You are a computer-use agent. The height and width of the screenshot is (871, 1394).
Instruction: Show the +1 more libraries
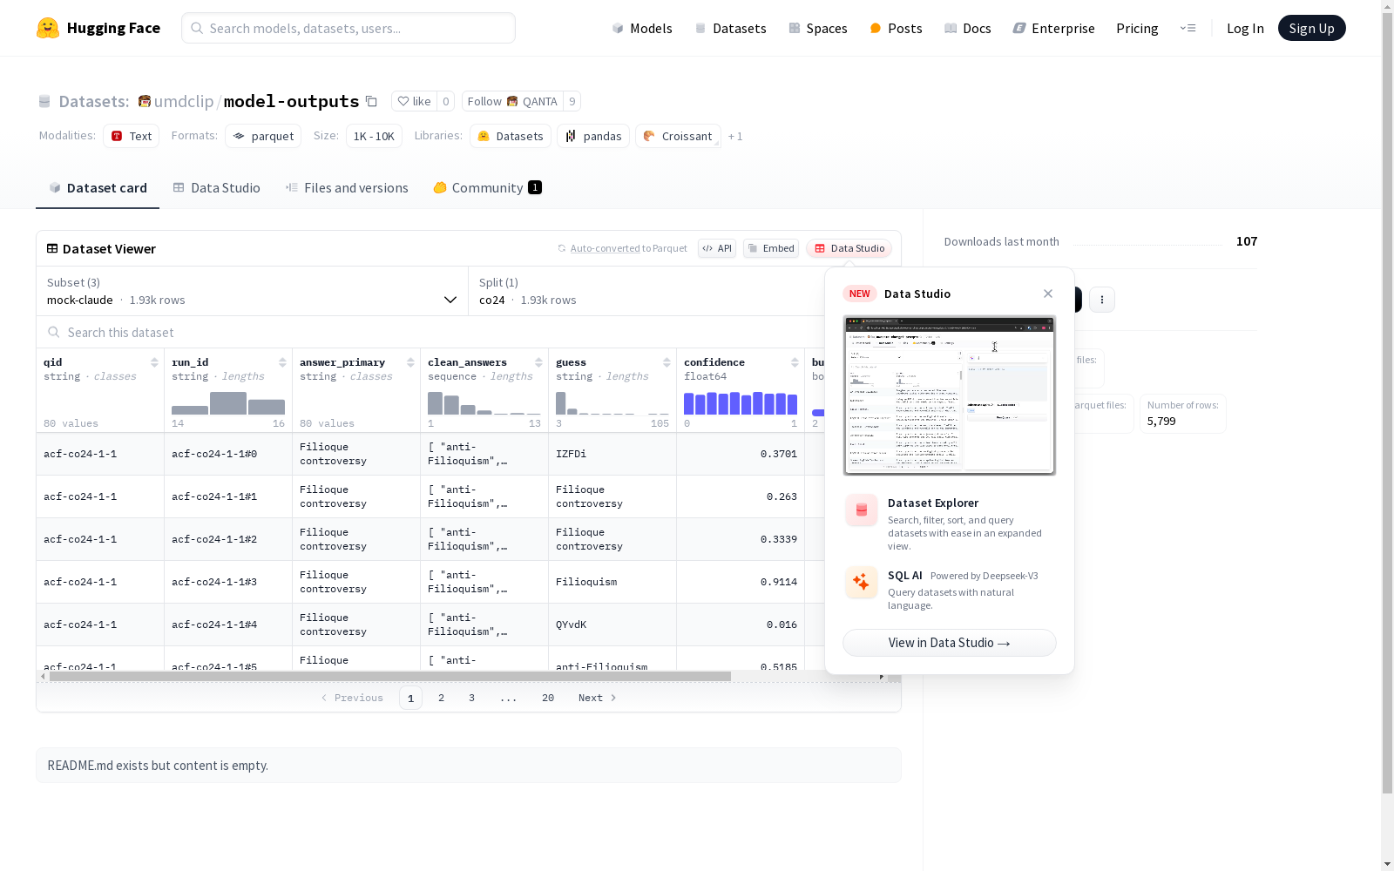tap(735, 136)
